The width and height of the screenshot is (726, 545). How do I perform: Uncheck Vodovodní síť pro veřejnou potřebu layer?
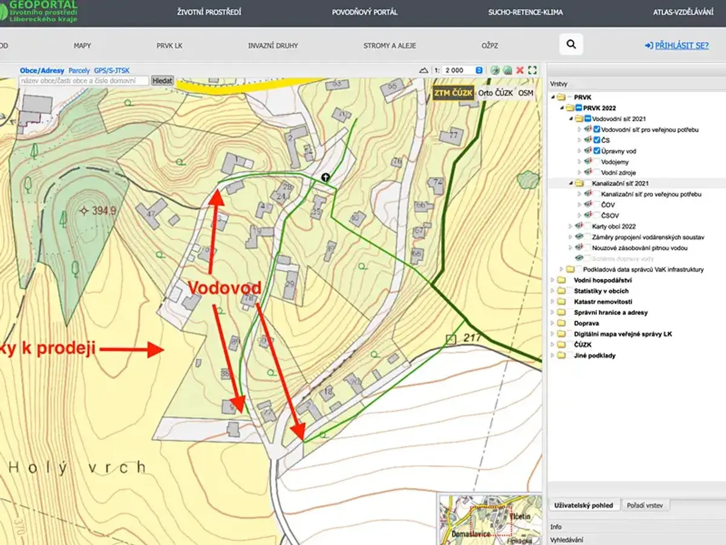[x=597, y=129]
